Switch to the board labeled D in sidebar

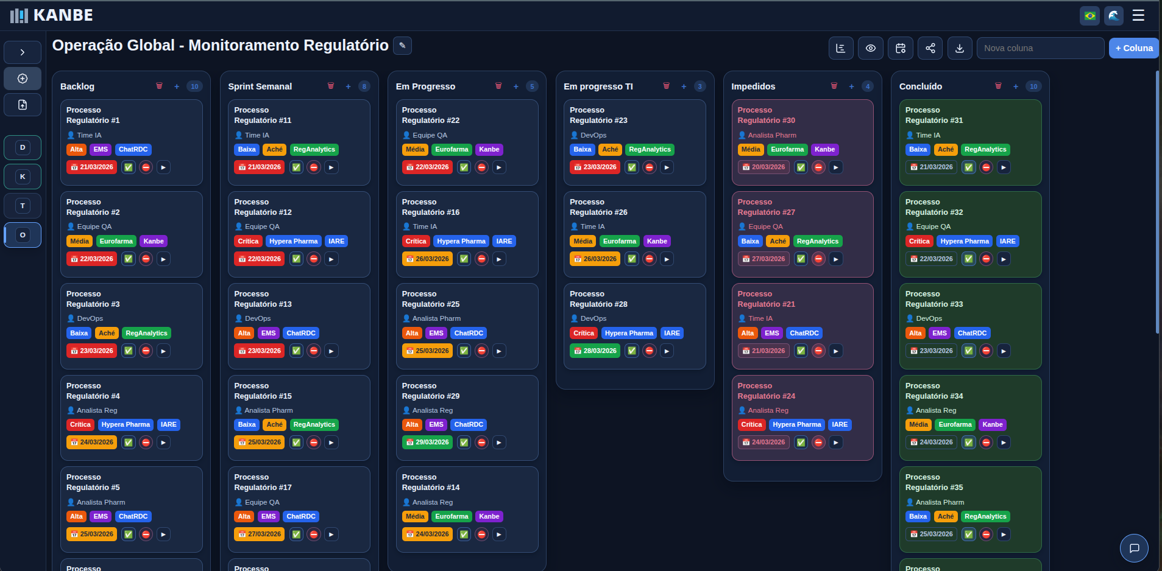pyautogui.click(x=23, y=147)
